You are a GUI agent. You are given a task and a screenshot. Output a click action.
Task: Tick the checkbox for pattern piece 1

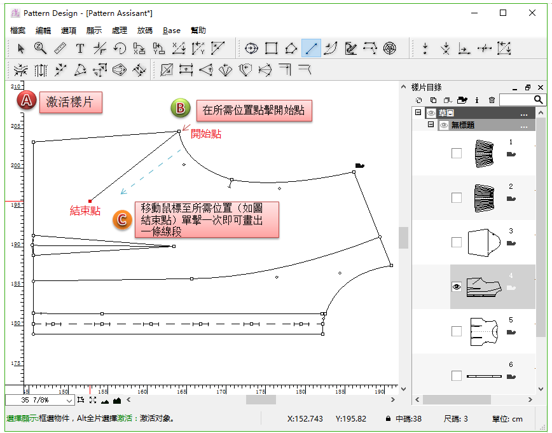pyautogui.click(x=456, y=153)
